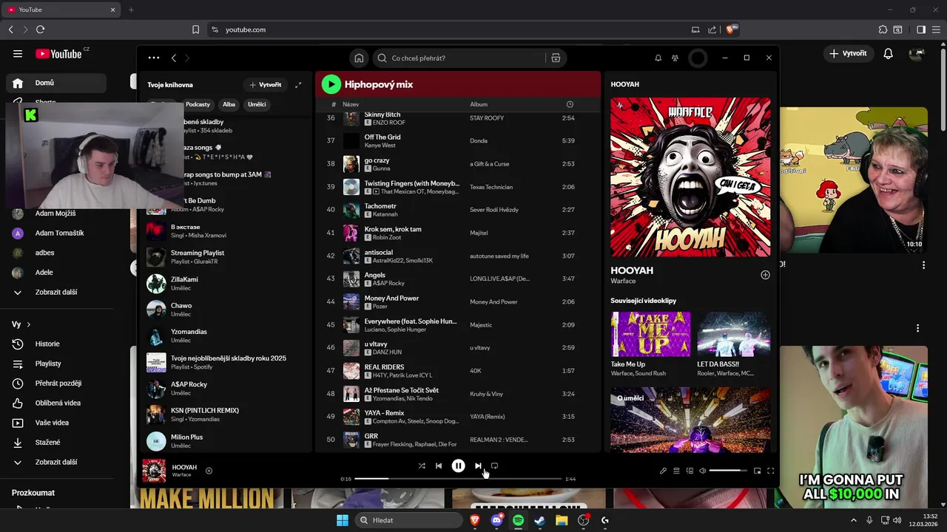Screen dimensions: 947x532
Task: Toggle repeat in Spotify player
Action: point(495,465)
